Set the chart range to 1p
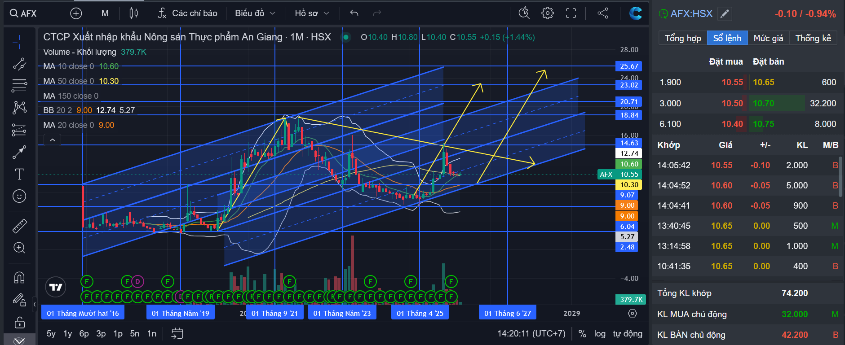 point(118,334)
